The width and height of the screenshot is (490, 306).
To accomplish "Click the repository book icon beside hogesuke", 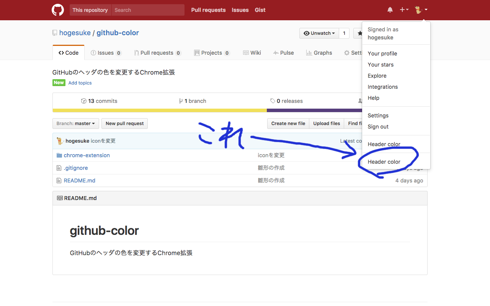I will click(x=55, y=33).
